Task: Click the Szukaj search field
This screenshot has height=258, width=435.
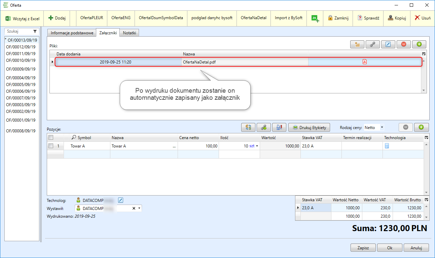Action: (19, 31)
